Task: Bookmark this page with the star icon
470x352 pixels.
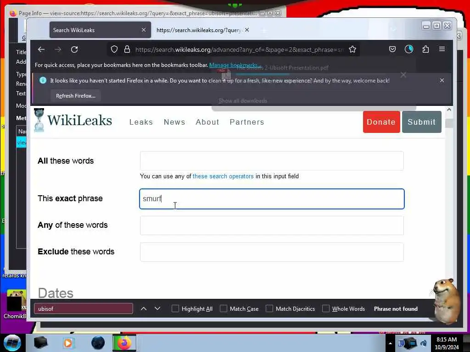Action: coord(352,49)
